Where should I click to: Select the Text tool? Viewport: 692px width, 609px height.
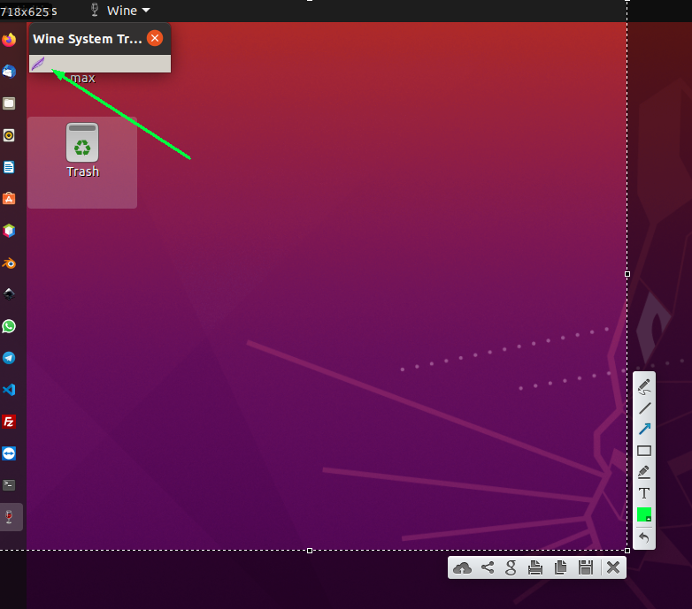coord(644,493)
